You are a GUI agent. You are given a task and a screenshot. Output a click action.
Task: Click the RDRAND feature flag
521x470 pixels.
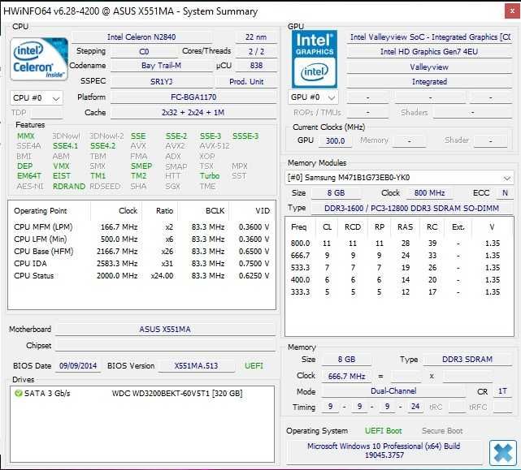(x=69, y=186)
